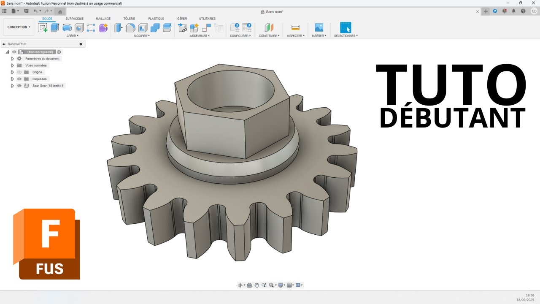
Task: Click the Orbit navigation tool
Action: [240, 285]
